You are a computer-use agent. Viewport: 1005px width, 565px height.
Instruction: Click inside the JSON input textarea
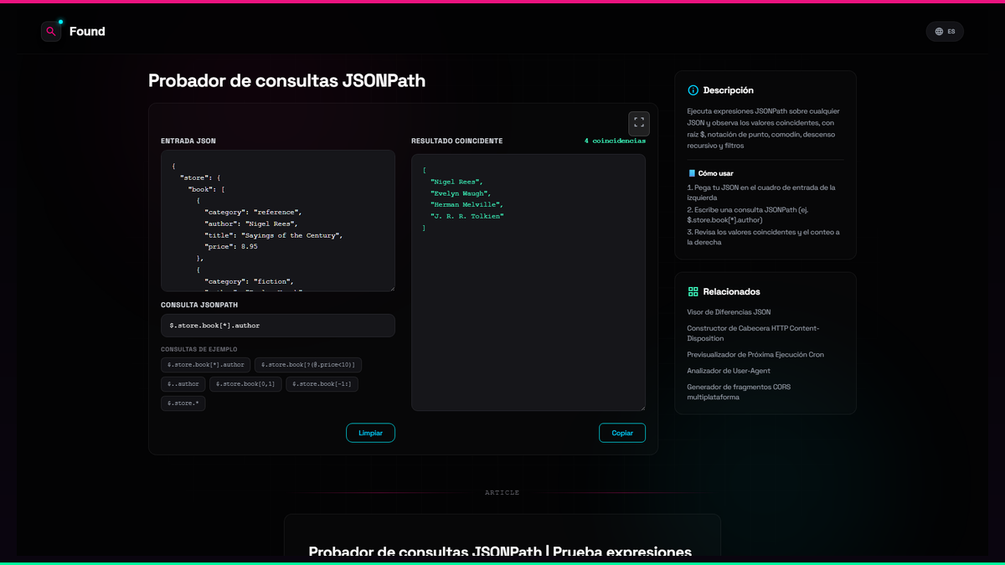click(x=278, y=221)
